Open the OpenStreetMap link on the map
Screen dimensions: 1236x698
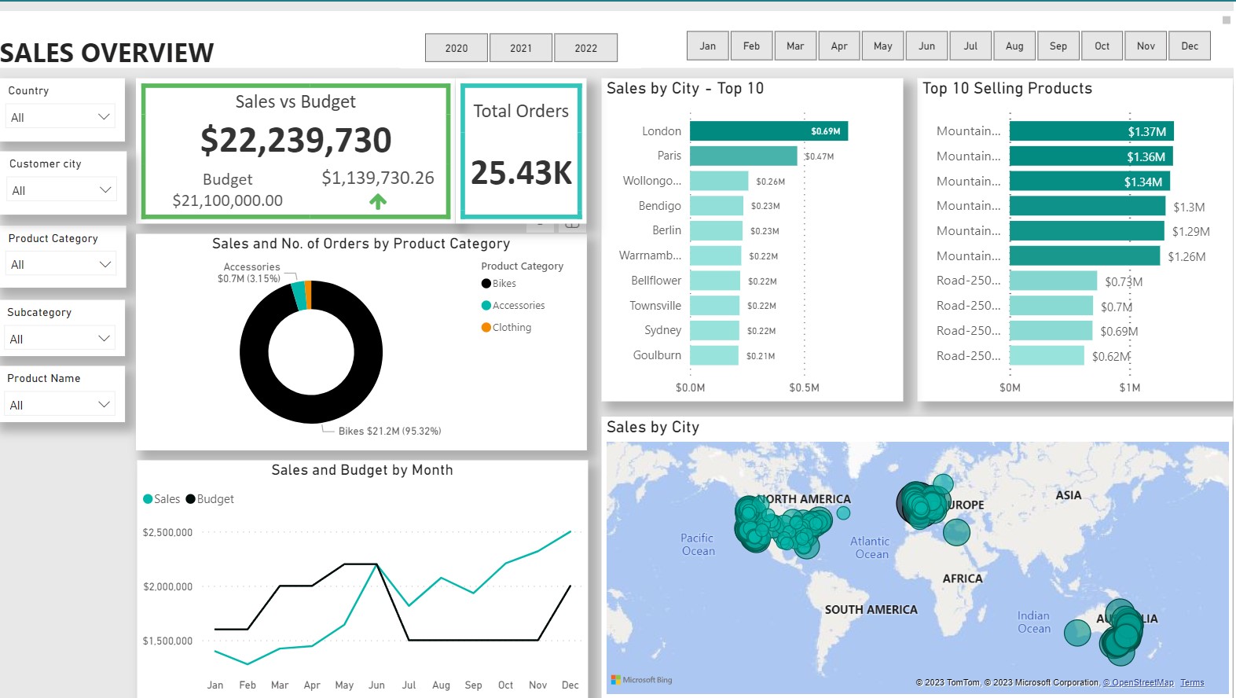pyautogui.click(x=1138, y=683)
